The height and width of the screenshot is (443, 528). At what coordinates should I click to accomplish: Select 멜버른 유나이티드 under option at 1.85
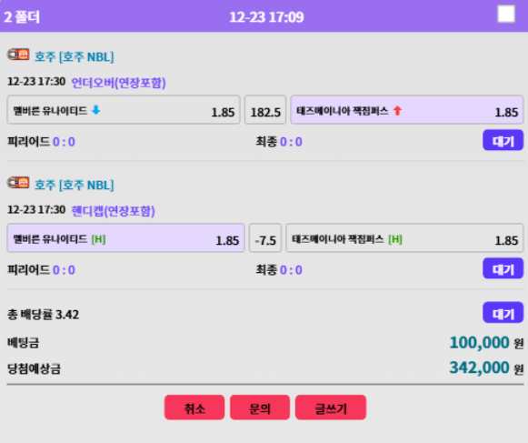click(124, 110)
